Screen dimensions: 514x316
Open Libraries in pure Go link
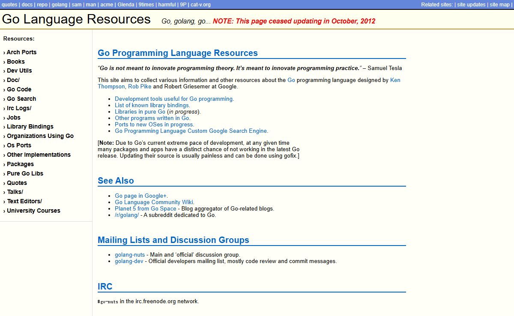140,111
